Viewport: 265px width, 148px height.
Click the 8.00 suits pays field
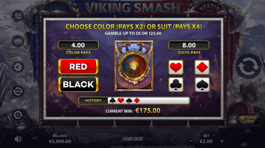point(189,45)
